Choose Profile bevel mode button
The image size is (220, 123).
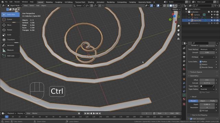(x=212, y=101)
